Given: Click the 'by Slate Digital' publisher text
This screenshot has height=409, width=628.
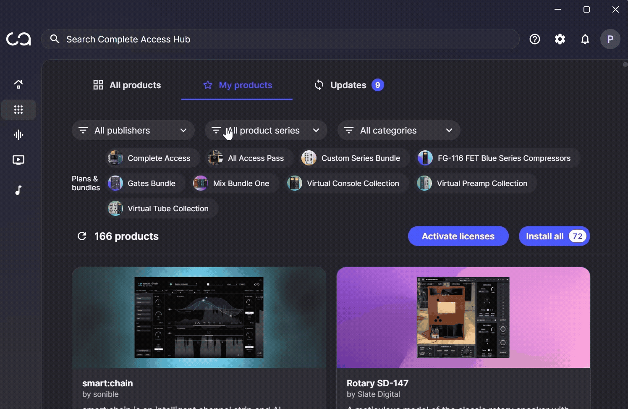Looking at the screenshot, I should (x=373, y=394).
